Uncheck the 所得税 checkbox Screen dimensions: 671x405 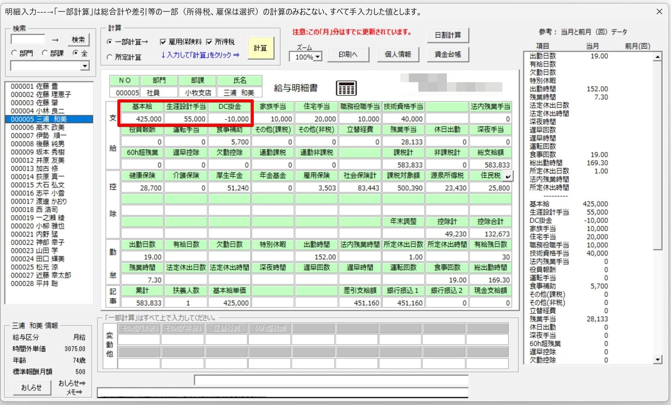[x=209, y=42]
